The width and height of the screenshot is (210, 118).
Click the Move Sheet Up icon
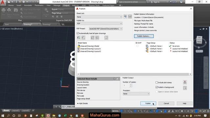pyautogui.click(x=93, y=38)
